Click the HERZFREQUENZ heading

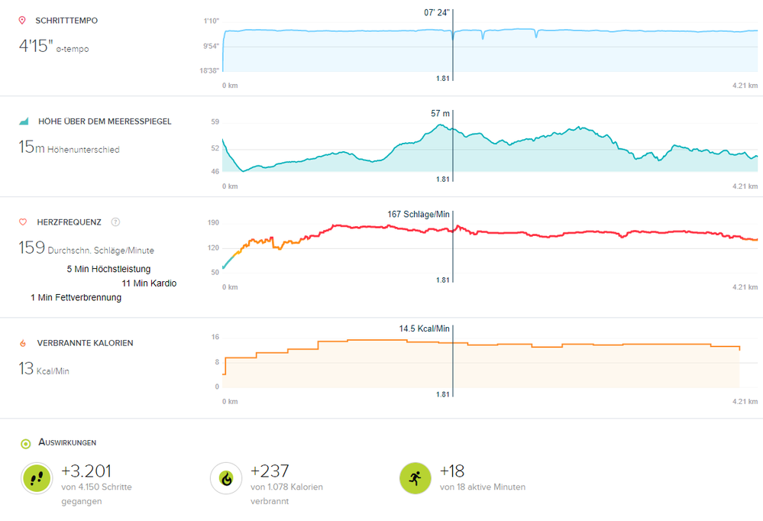point(69,222)
